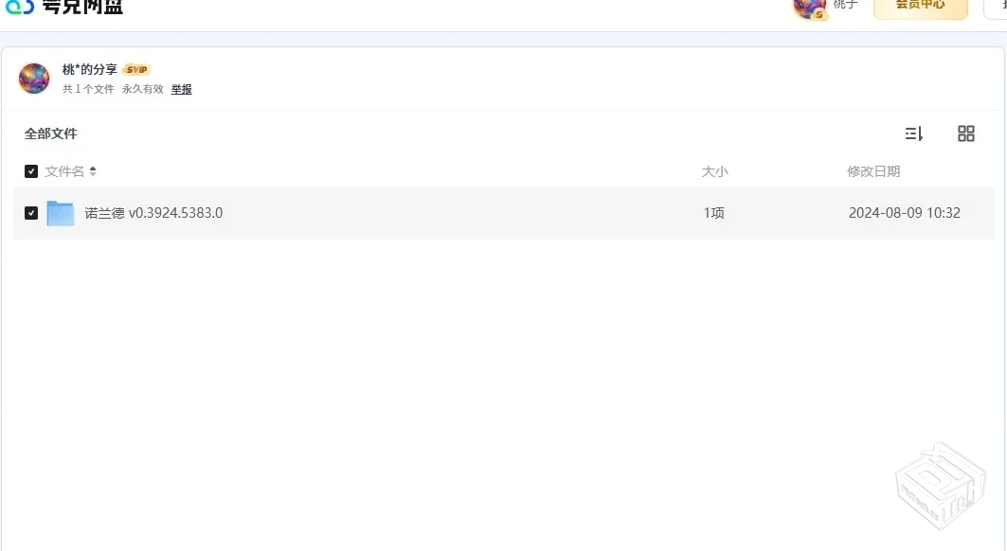Screen dimensions: 1007x551
Task: Check the select-all files checkbox
Action: [30, 171]
